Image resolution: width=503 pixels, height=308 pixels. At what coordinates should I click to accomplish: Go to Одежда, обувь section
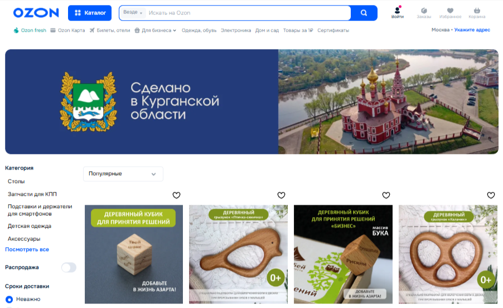coord(199,30)
